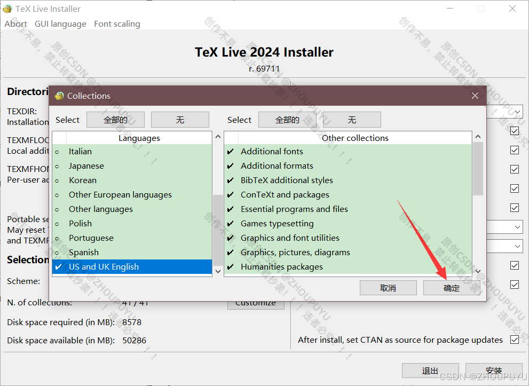Click TeX Live Installer window icon
Image resolution: width=529 pixels, height=386 pixels.
[x=7, y=9]
